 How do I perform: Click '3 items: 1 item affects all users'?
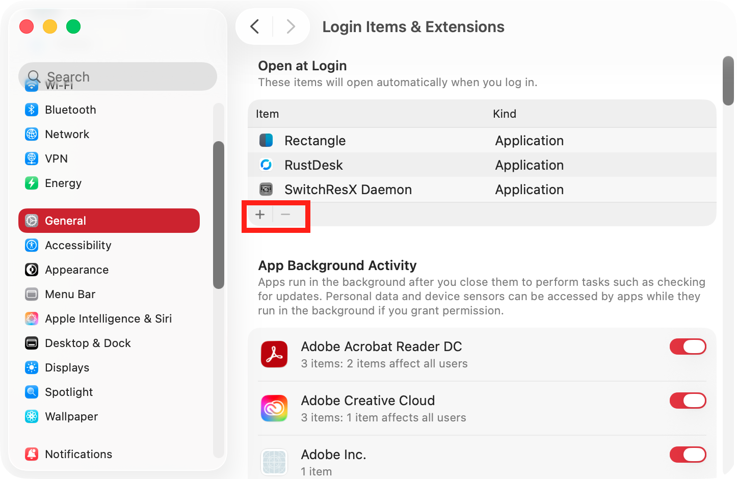pos(383,417)
